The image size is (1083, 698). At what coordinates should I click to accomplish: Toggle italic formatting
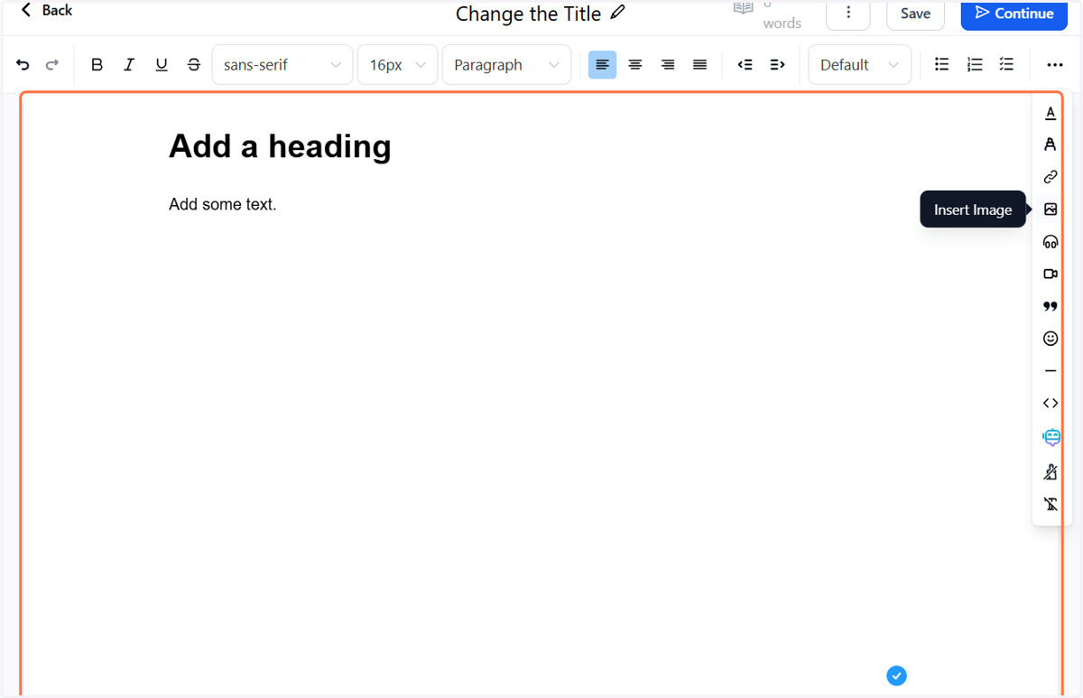pos(129,65)
